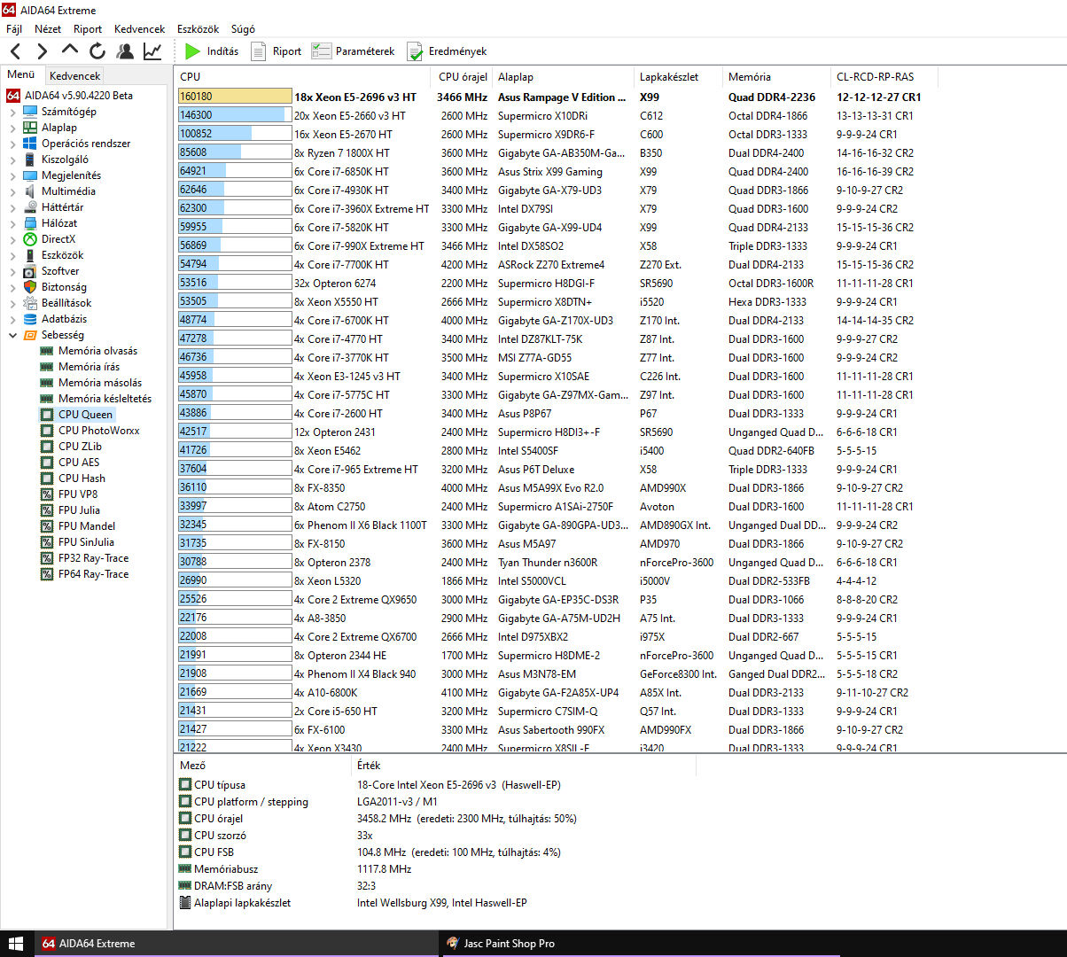The width and height of the screenshot is (1067, 957).
Task: Select the Adatbázis tree icon
Action: (30, 319)
